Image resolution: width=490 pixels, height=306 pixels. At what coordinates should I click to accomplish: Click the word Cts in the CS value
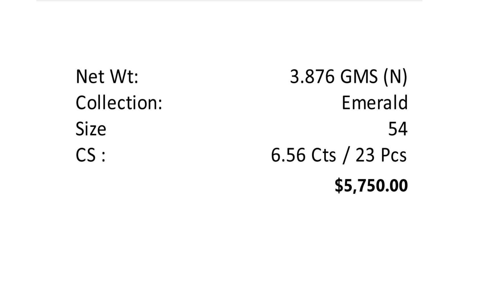(324, 155)
